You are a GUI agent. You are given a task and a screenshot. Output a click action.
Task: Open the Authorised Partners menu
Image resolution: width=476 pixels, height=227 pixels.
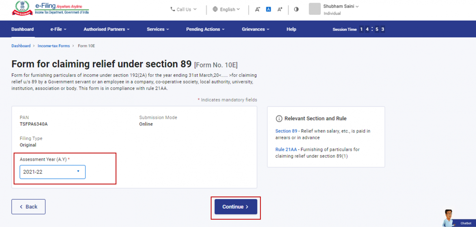click(x=106, y=29)
